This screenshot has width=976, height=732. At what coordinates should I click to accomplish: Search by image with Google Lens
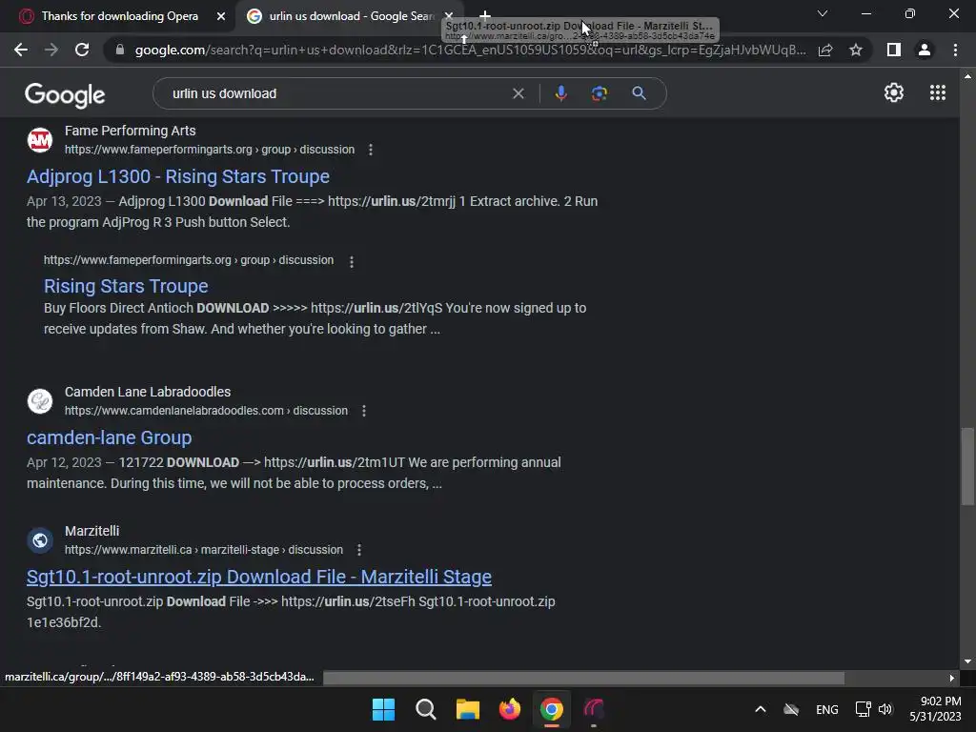600,93
